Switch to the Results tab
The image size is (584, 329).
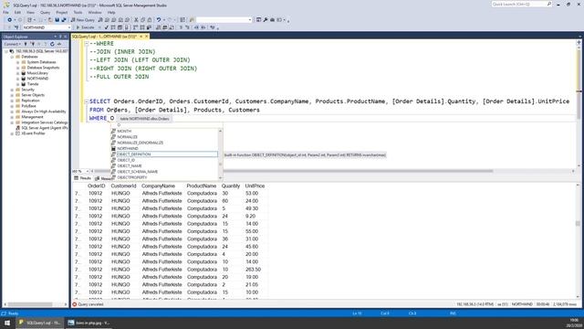pyautogui.click(x=82, y=178)
